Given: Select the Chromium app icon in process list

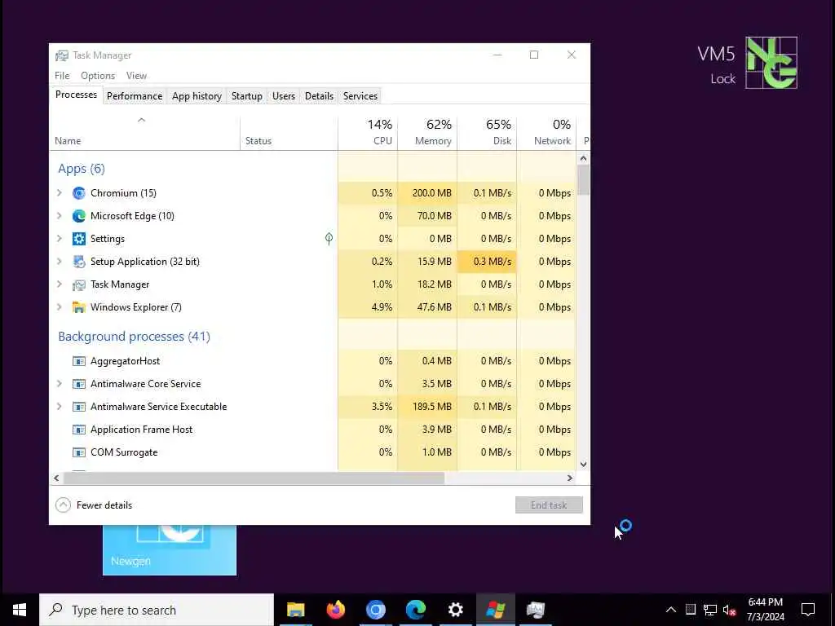Looking at the screenshot, I should pos(79,193).
